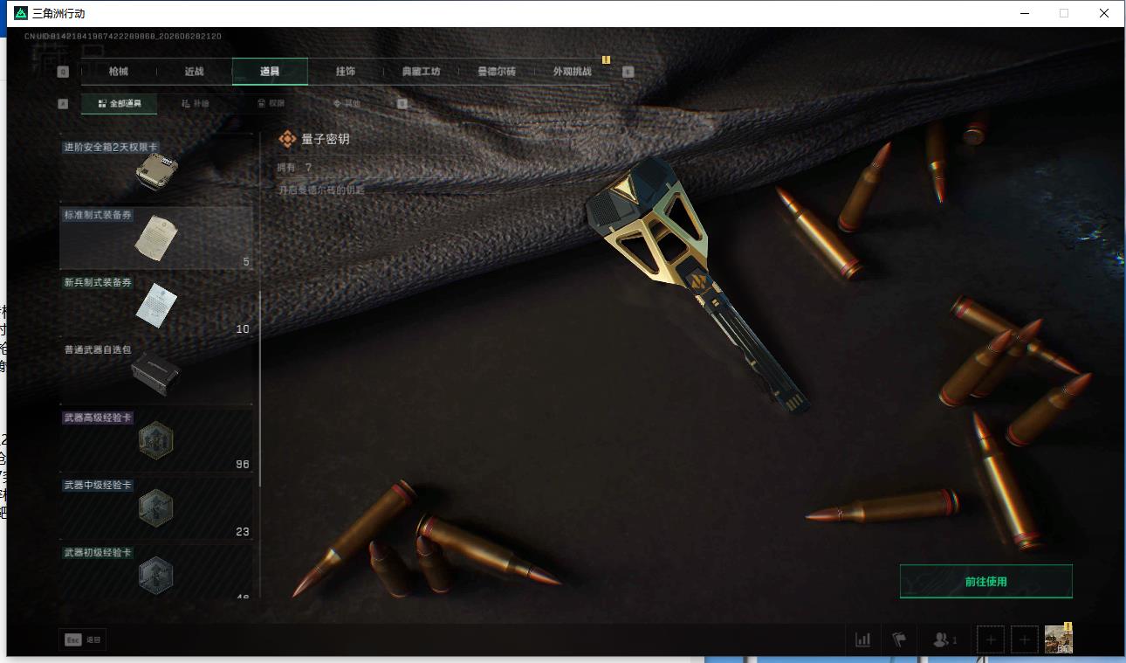Filter items by 权限
The image size is (1126, 663).
click(271, 104)
